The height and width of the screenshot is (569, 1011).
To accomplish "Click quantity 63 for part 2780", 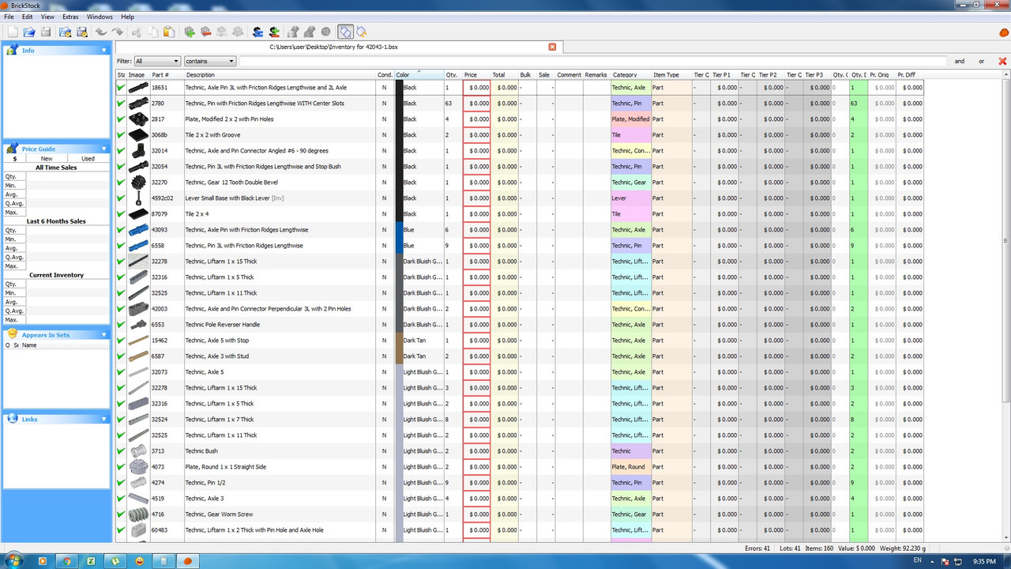I will click(449, 104).
